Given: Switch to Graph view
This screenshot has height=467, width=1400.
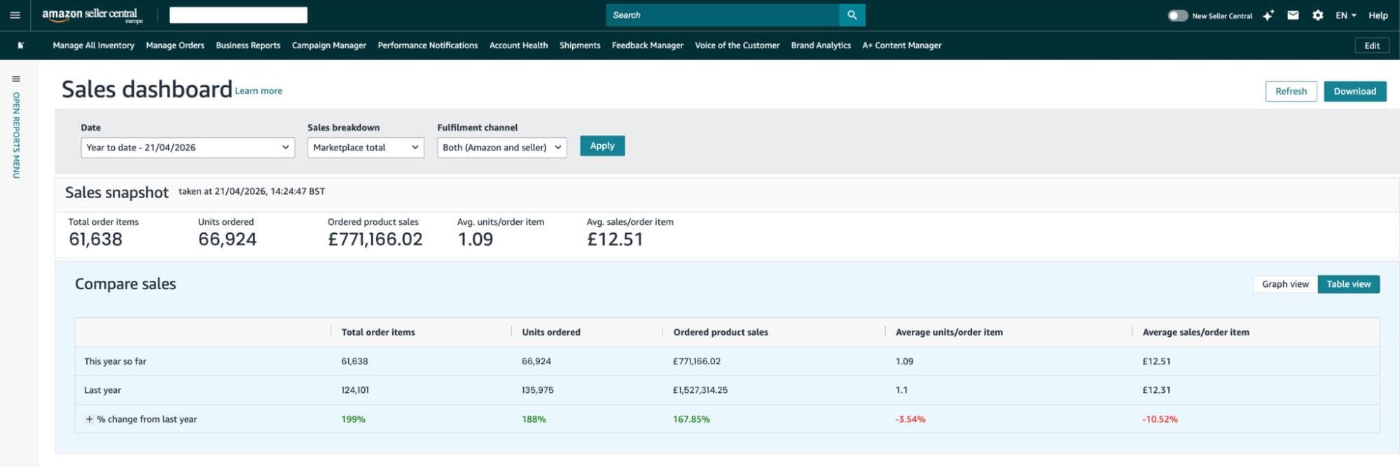Looking at the screenshot, I should (x=1285, y=284).
